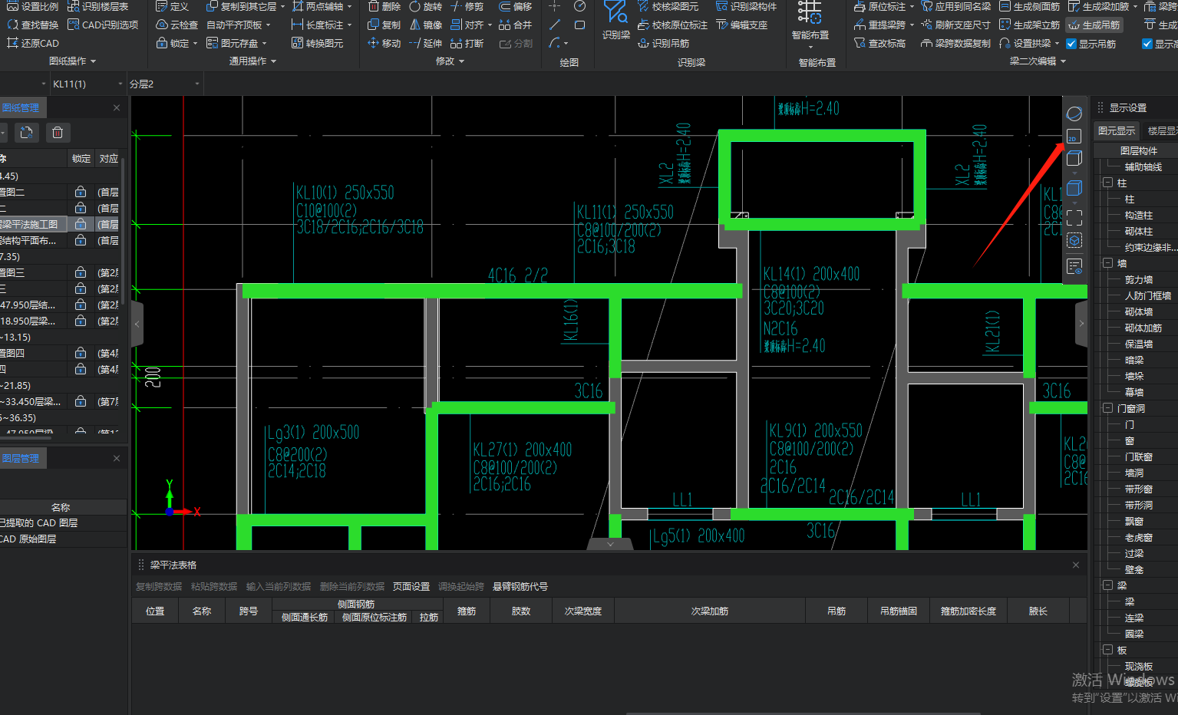
Task: Select the 打断 break tool
Action: tap(467, 43)
